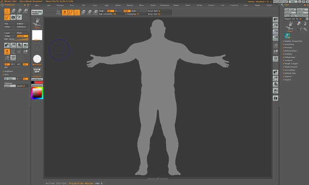Viewport: 309px width, 185px height.
Task: Toggle the Rgb button in top shelf
Action: point(110,11)
